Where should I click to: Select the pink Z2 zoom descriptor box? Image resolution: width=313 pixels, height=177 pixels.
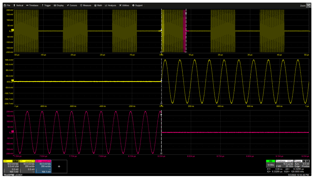(x=43, y=166)
